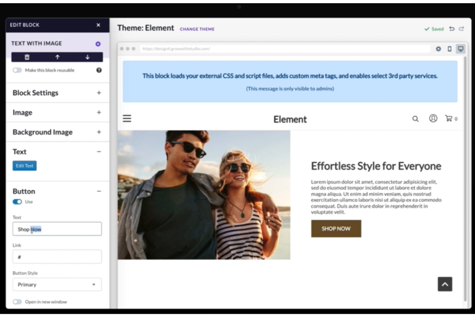Open the search icon in the site preview

tap(415, 119)
